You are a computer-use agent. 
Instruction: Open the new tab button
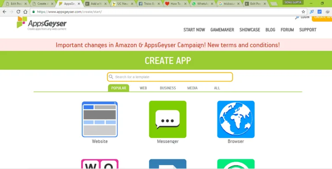pos(274,4)
